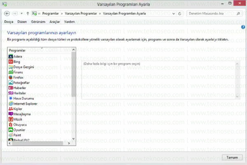Click the Finans chart icon
The width and height of the screenshot is (247, 165).
11,72
